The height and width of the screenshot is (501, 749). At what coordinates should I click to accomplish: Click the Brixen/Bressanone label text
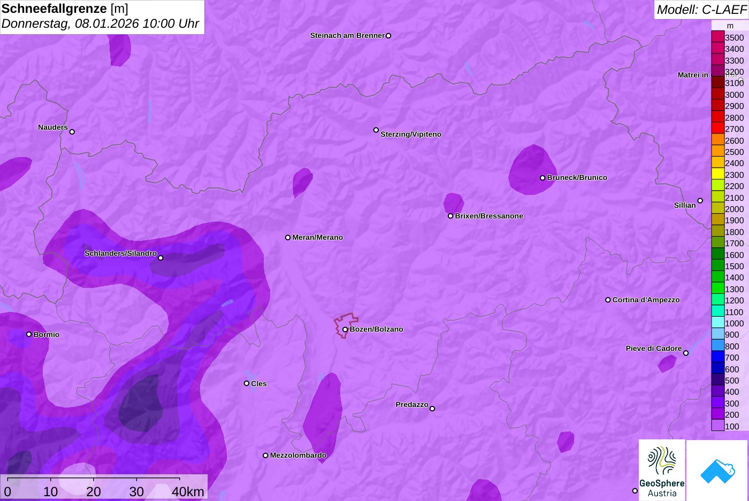point(489,216)
